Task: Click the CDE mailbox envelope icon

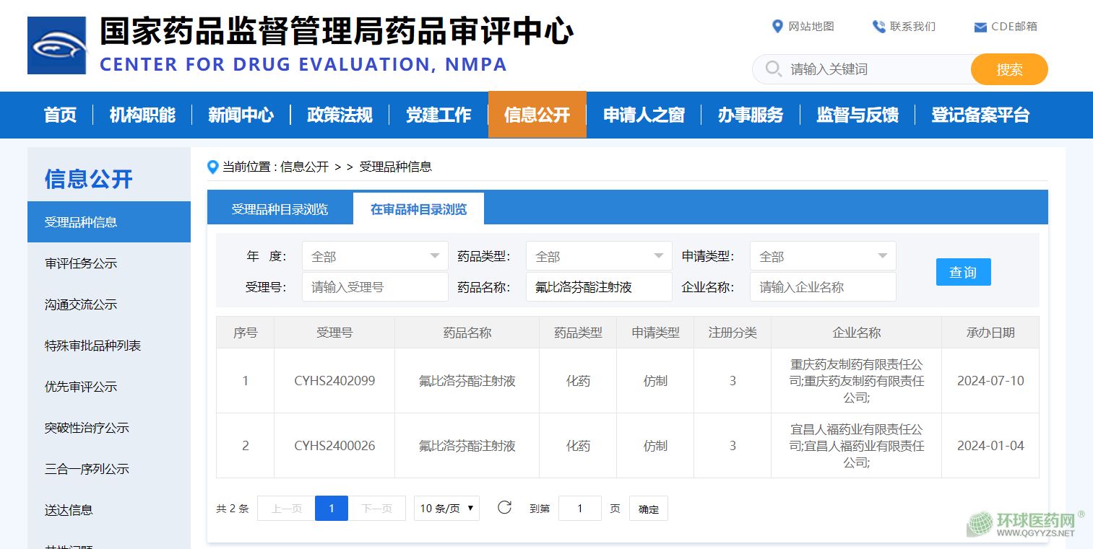Action: [980, 27]
